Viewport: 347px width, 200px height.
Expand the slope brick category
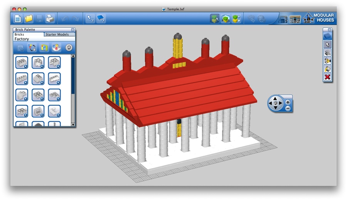pyautogui.click(x=38, y=79)
